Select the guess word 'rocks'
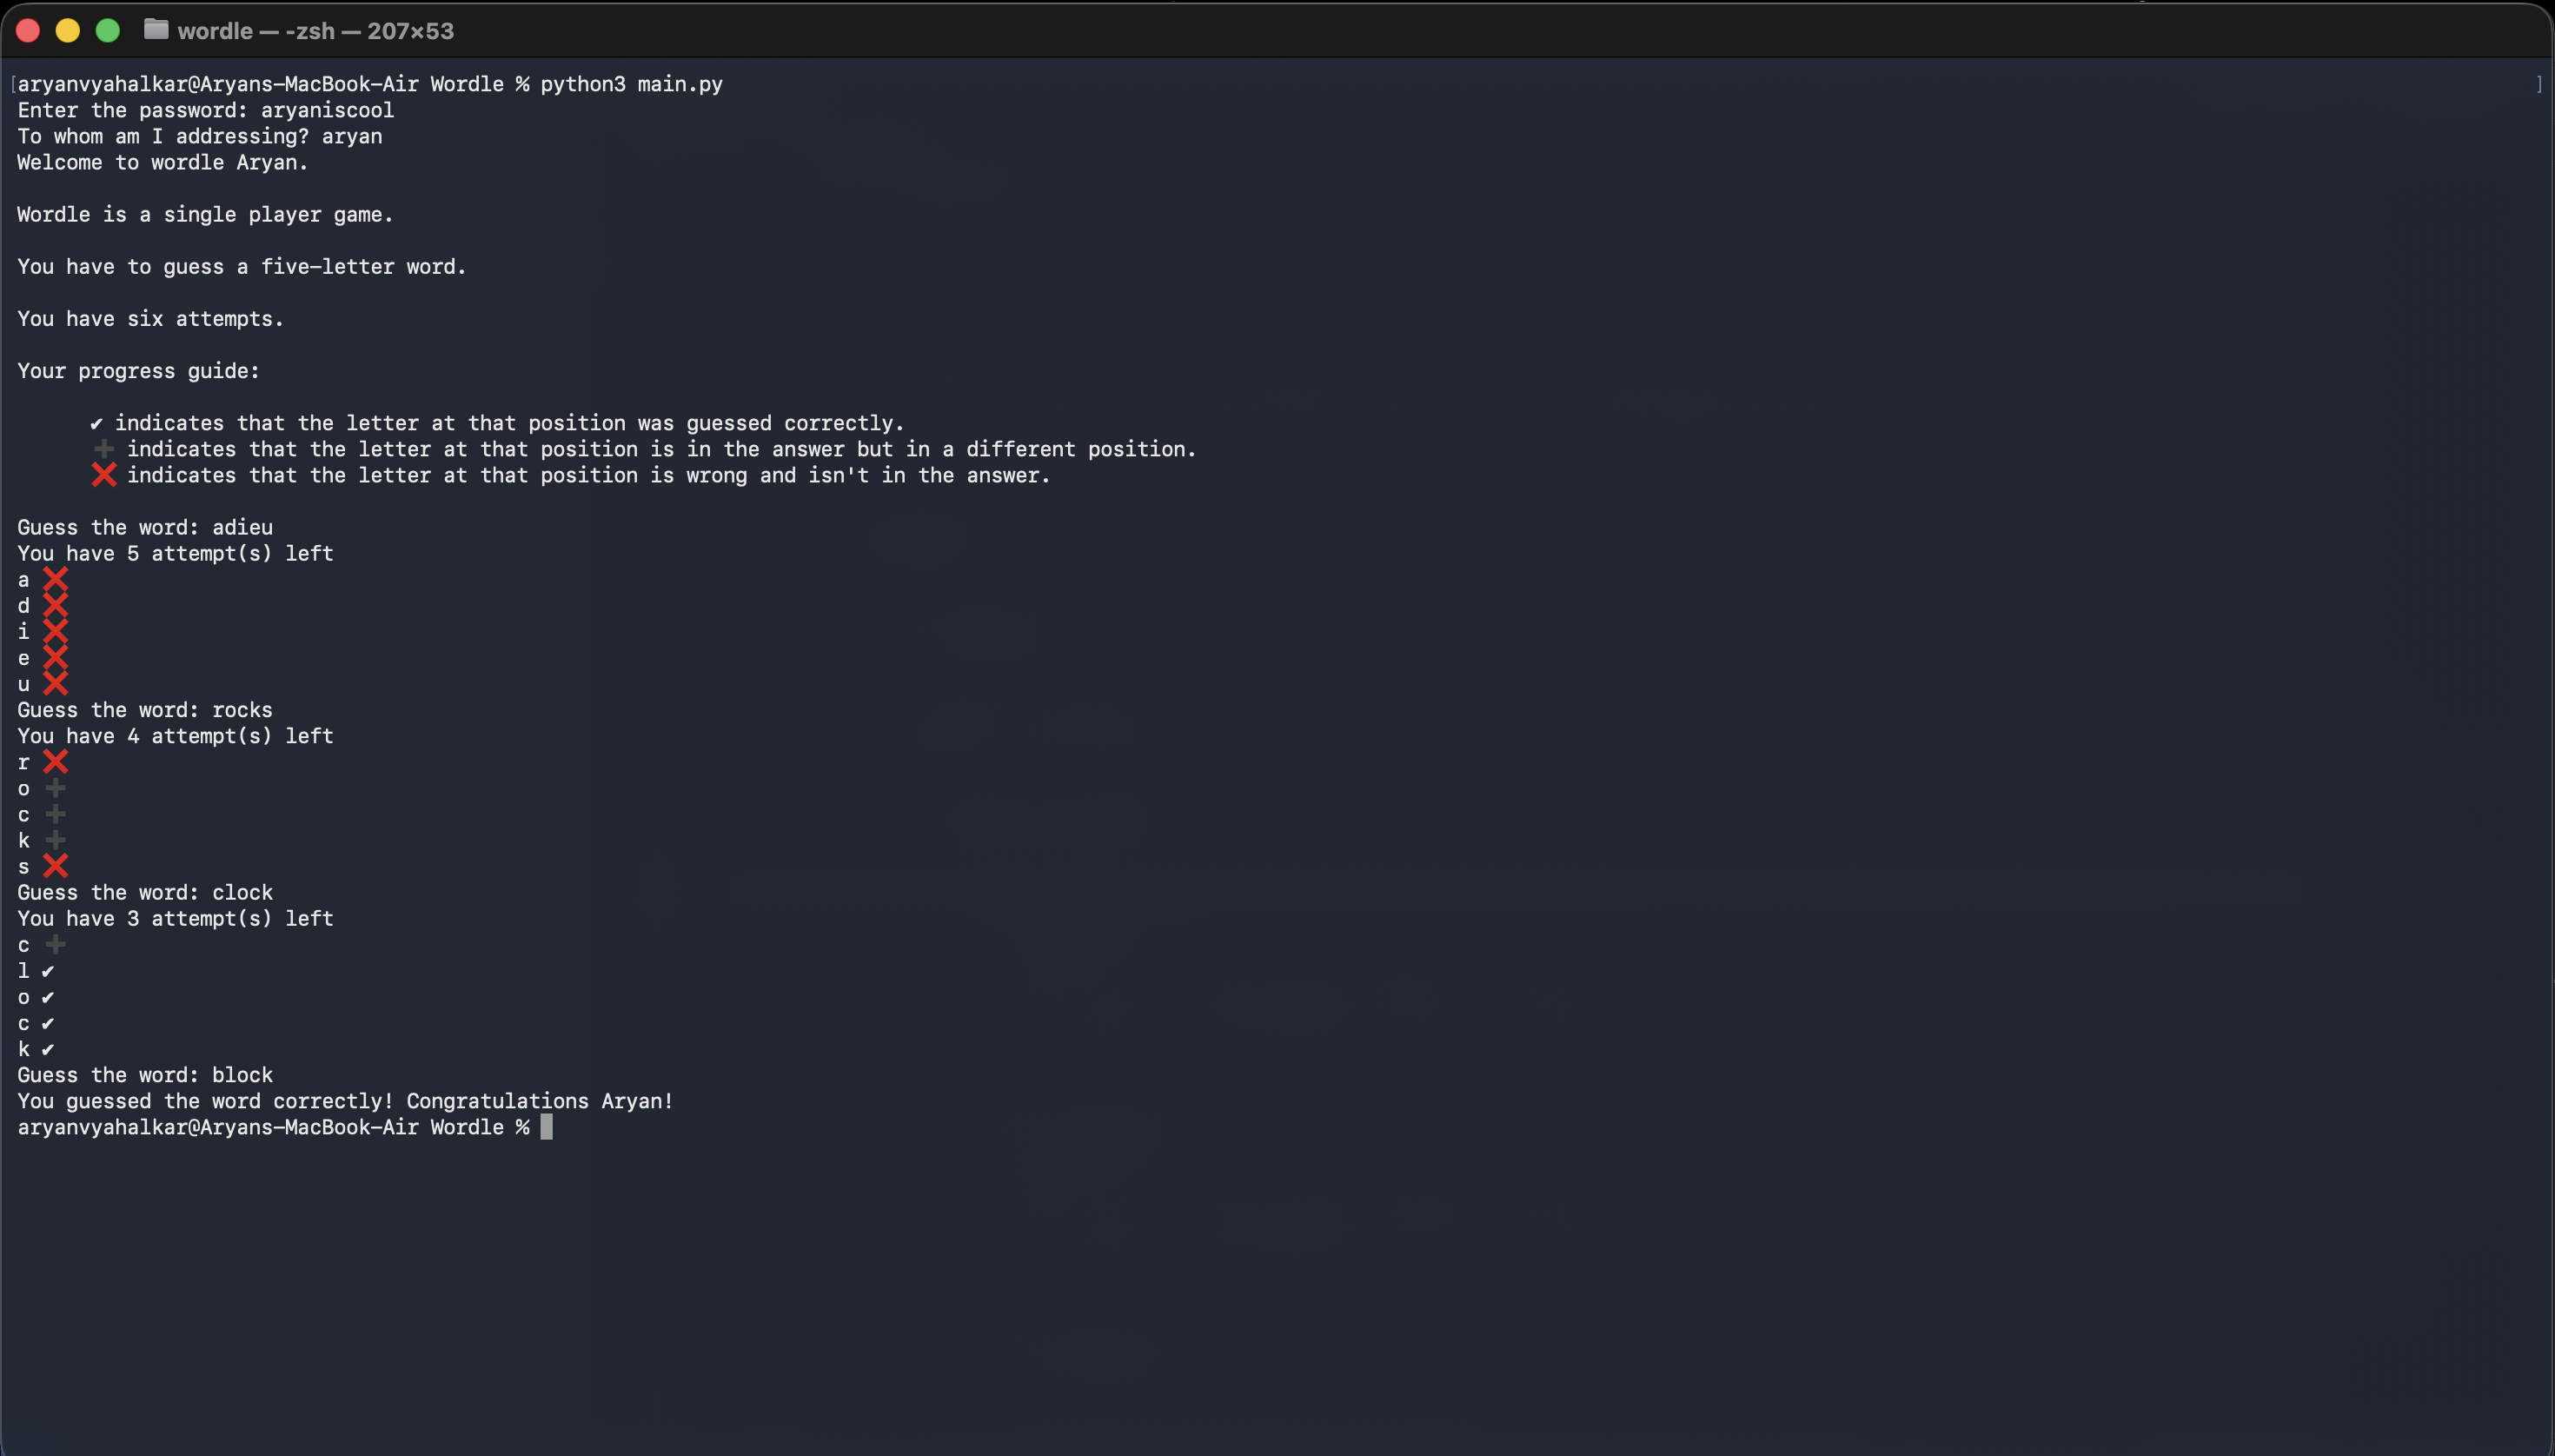The image size is (2555, 1456). (x=240, y=709)
